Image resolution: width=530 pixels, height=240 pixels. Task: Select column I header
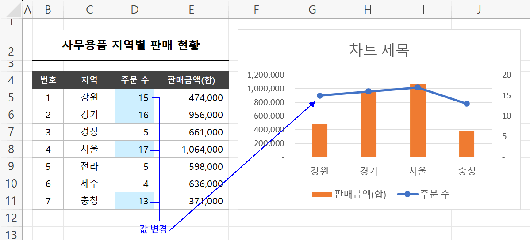click(423, 10)
